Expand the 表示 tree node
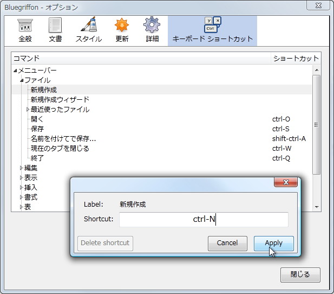 pos(21,177)
